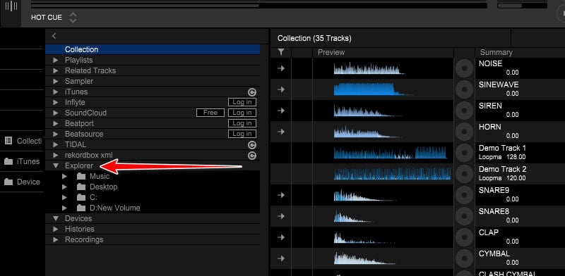Select the Demo Track 1 title

[502, 148]
